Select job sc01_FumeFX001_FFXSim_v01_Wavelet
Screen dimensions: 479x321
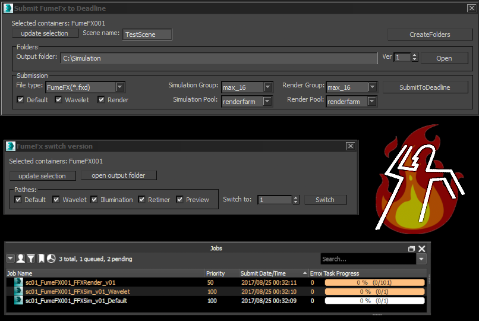pyautogui.click(x=78, y=292)
